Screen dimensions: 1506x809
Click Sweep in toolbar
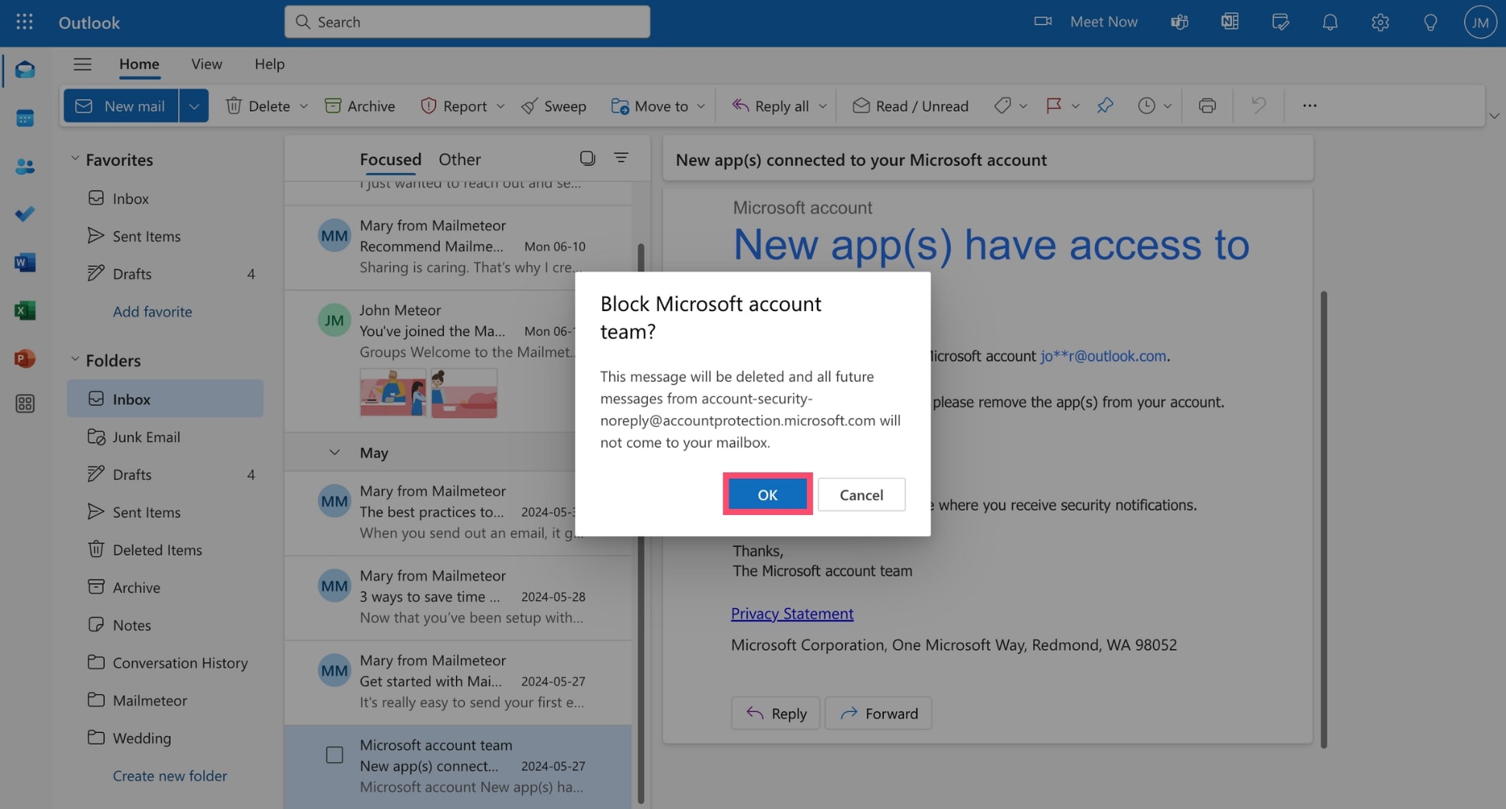[x=553, y=105]
